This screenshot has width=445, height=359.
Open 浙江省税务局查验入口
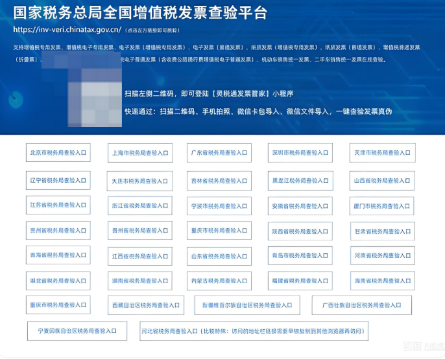pyautogui.click(x=140, y=205)
